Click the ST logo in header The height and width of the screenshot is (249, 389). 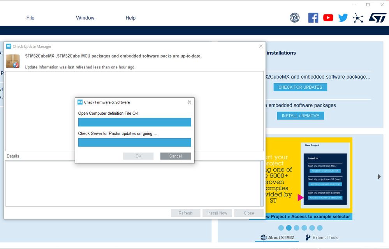click(x=377, y=18)
